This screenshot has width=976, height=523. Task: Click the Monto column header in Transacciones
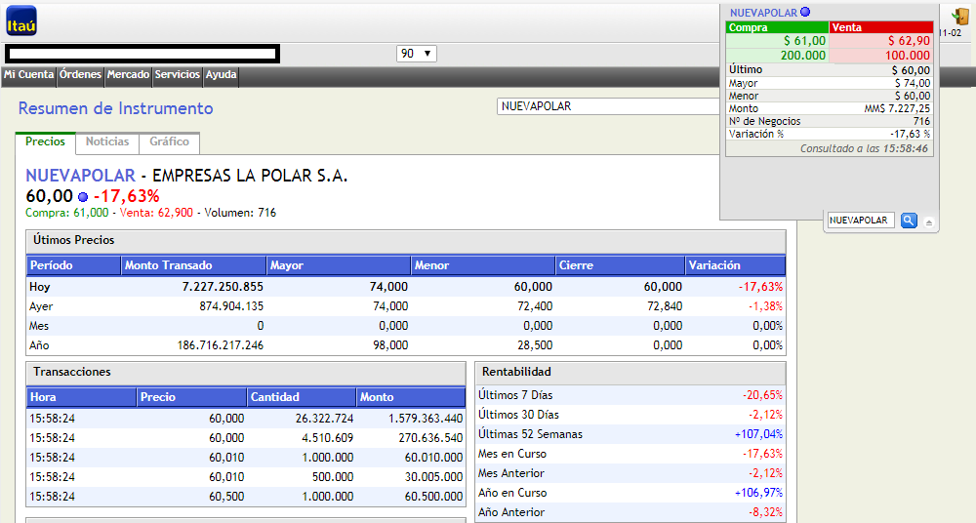tap(412, 397)
